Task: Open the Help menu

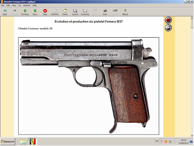Action: (34, 5)
